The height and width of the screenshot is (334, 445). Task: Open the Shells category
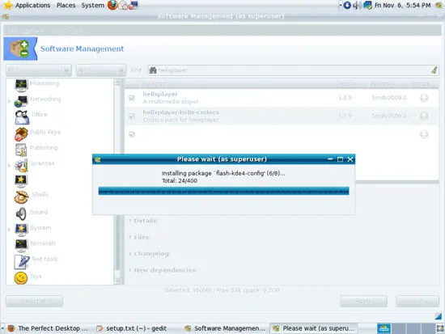pyautogui.click(x=40, y=194)
